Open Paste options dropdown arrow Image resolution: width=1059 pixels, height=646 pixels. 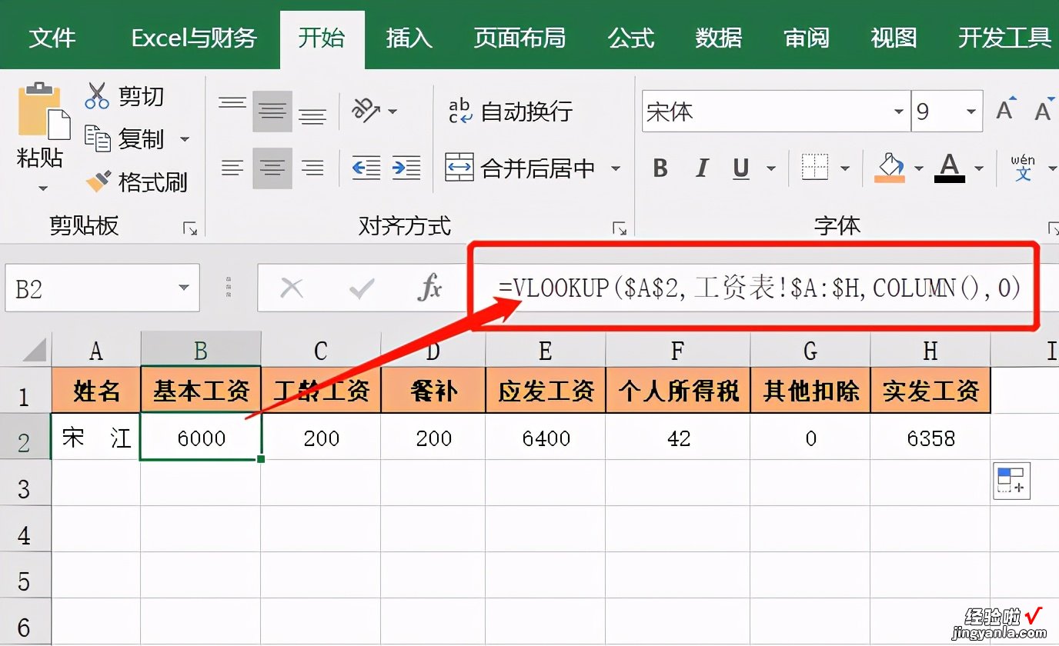point(43,188)
